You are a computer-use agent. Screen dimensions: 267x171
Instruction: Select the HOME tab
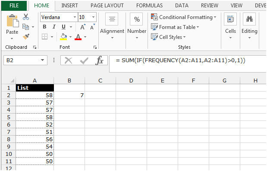[x=41, y=6]
